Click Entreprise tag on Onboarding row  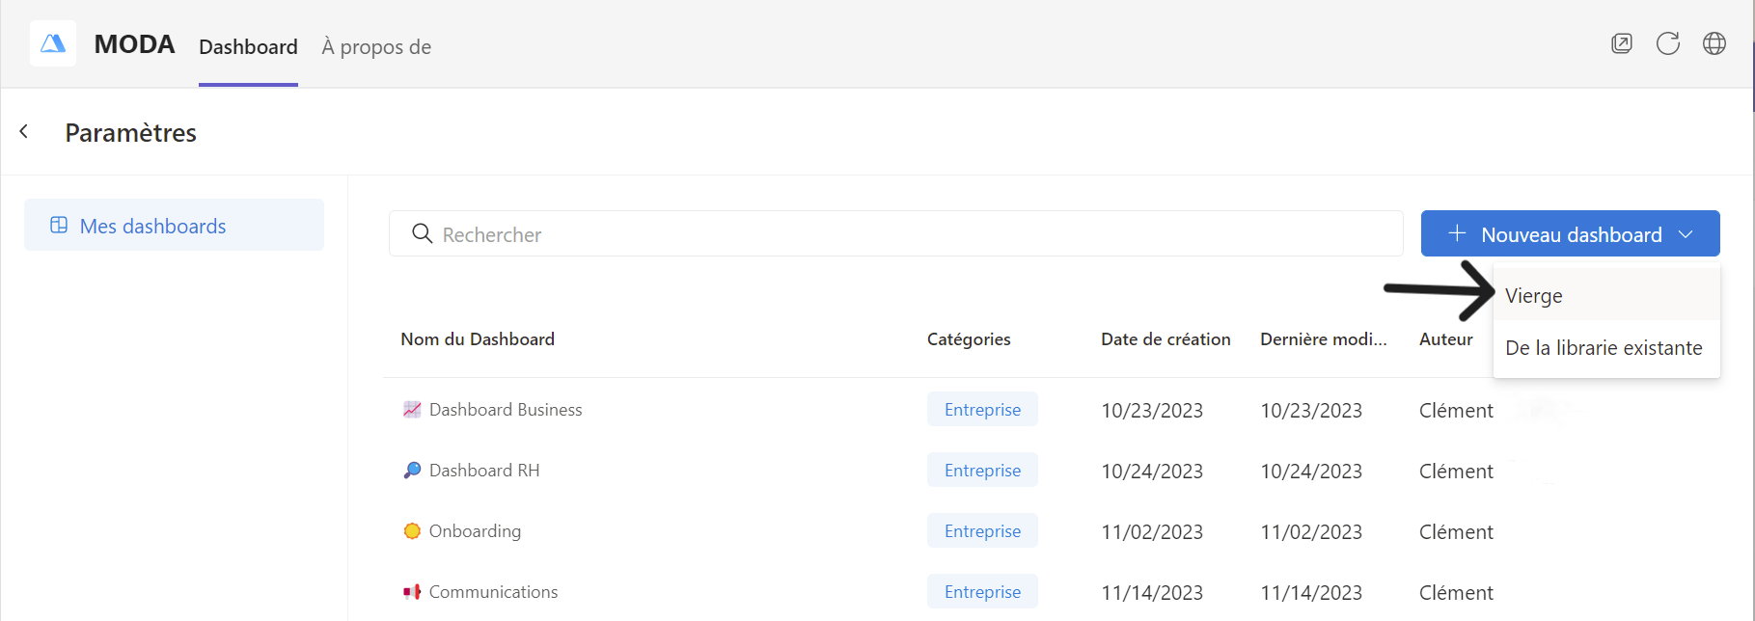point(982,530)
